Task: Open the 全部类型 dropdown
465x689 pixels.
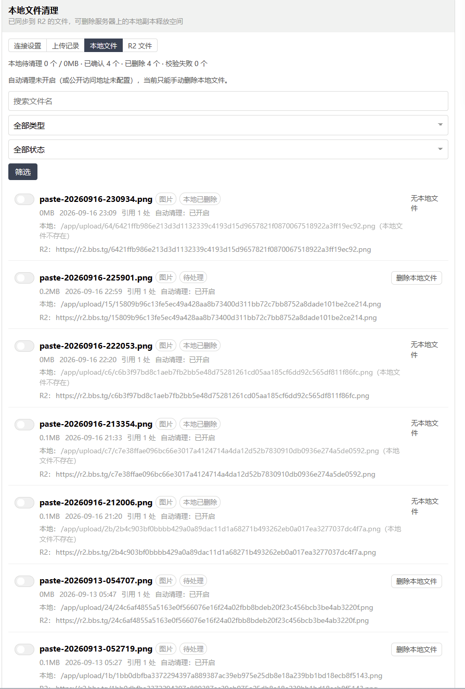Action: coord(228,125)
